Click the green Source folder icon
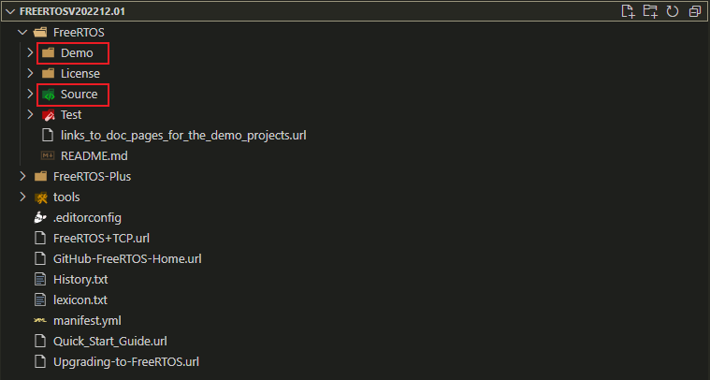The image size is (710, 380). click(49, 95)
